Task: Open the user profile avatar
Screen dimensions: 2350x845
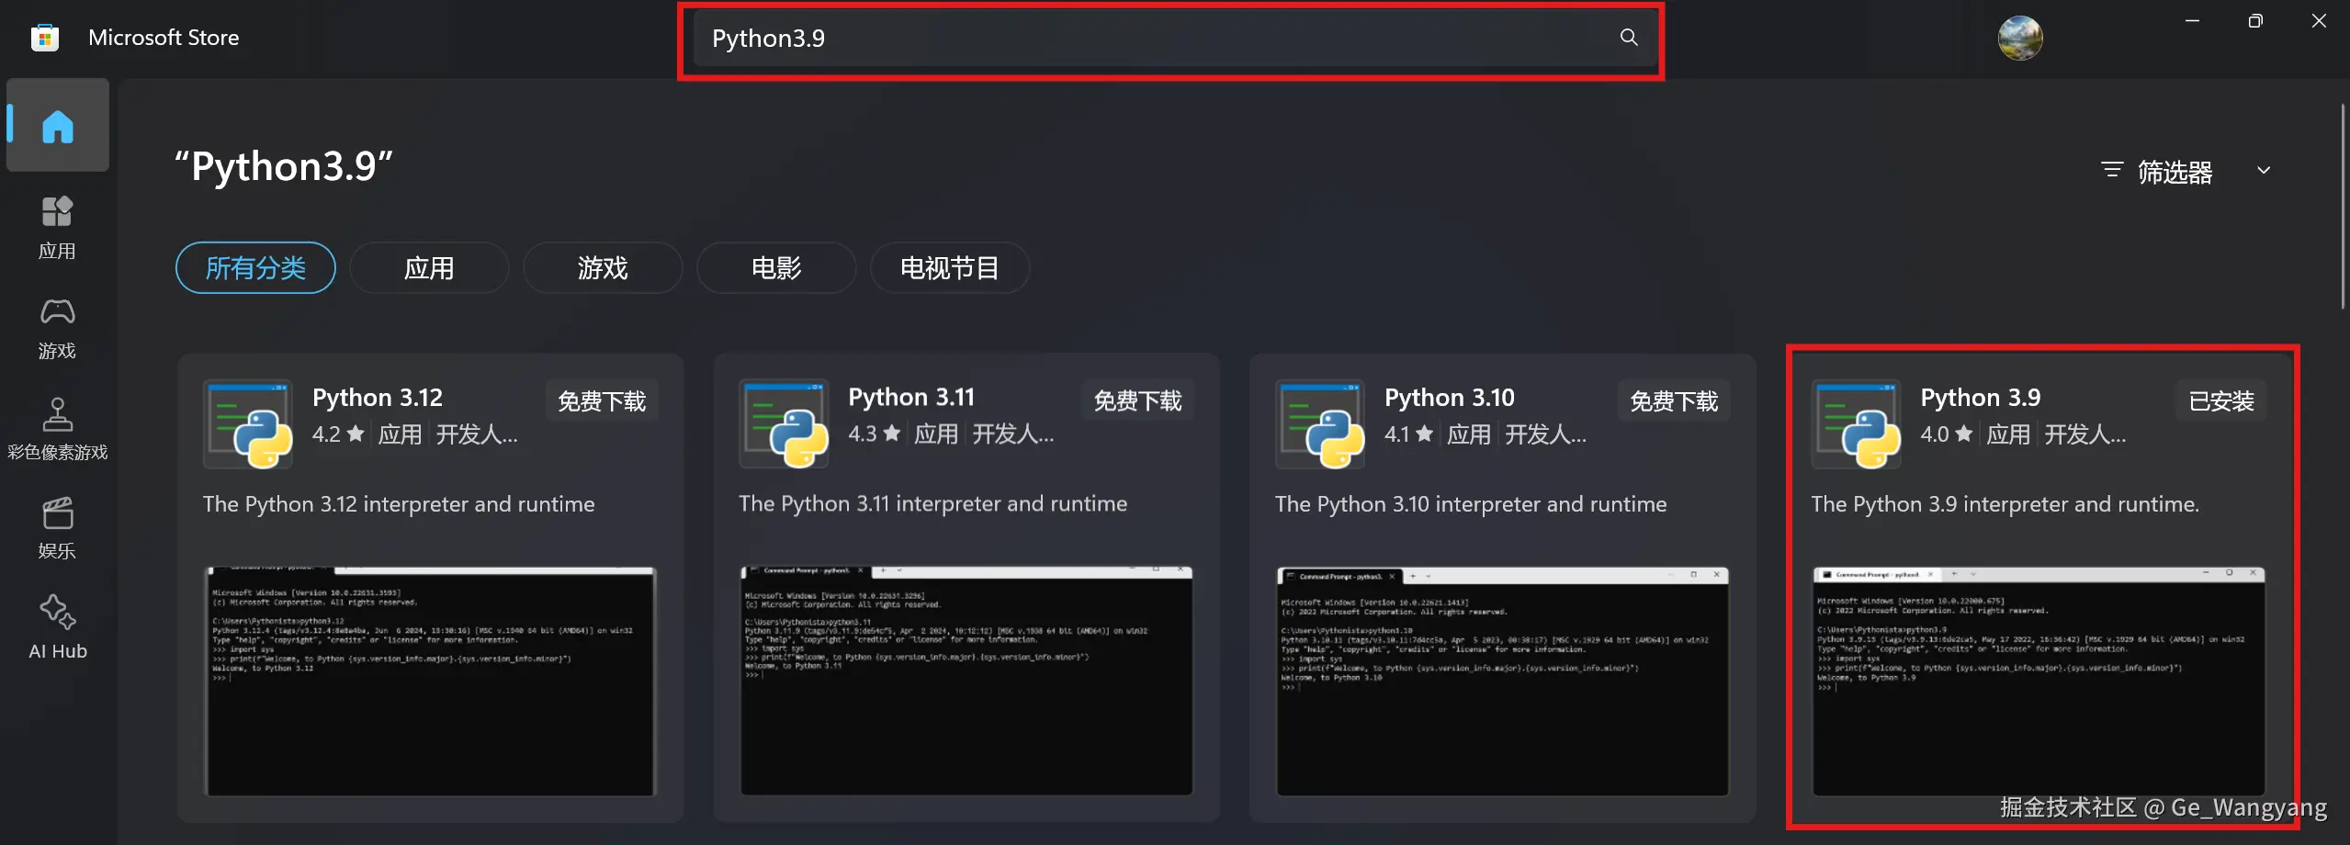Action: (2020, 37)
